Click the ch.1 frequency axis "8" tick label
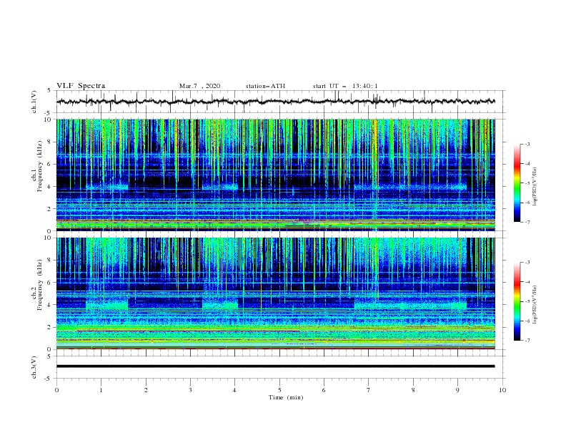This screenshot has height=438, width=566. point(50,142)
